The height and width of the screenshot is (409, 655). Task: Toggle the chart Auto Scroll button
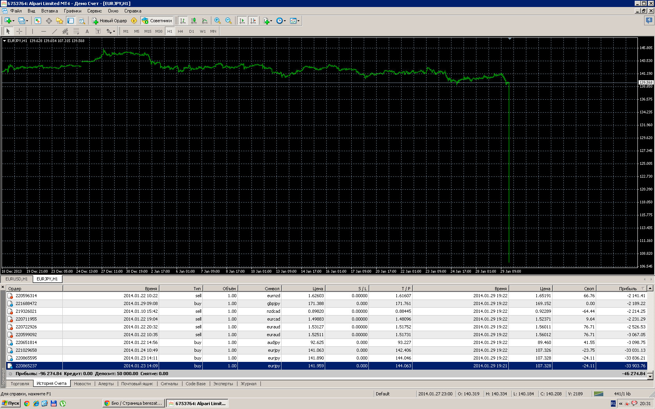(242, 21)
